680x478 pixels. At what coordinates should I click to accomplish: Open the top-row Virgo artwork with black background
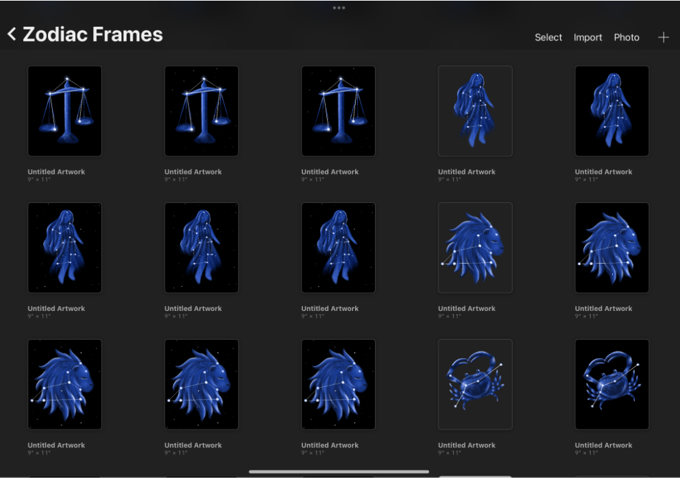[x=611, y=111]
